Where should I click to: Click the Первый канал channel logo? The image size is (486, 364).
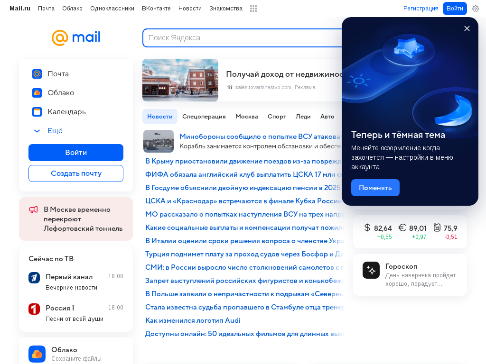point(34,278)
